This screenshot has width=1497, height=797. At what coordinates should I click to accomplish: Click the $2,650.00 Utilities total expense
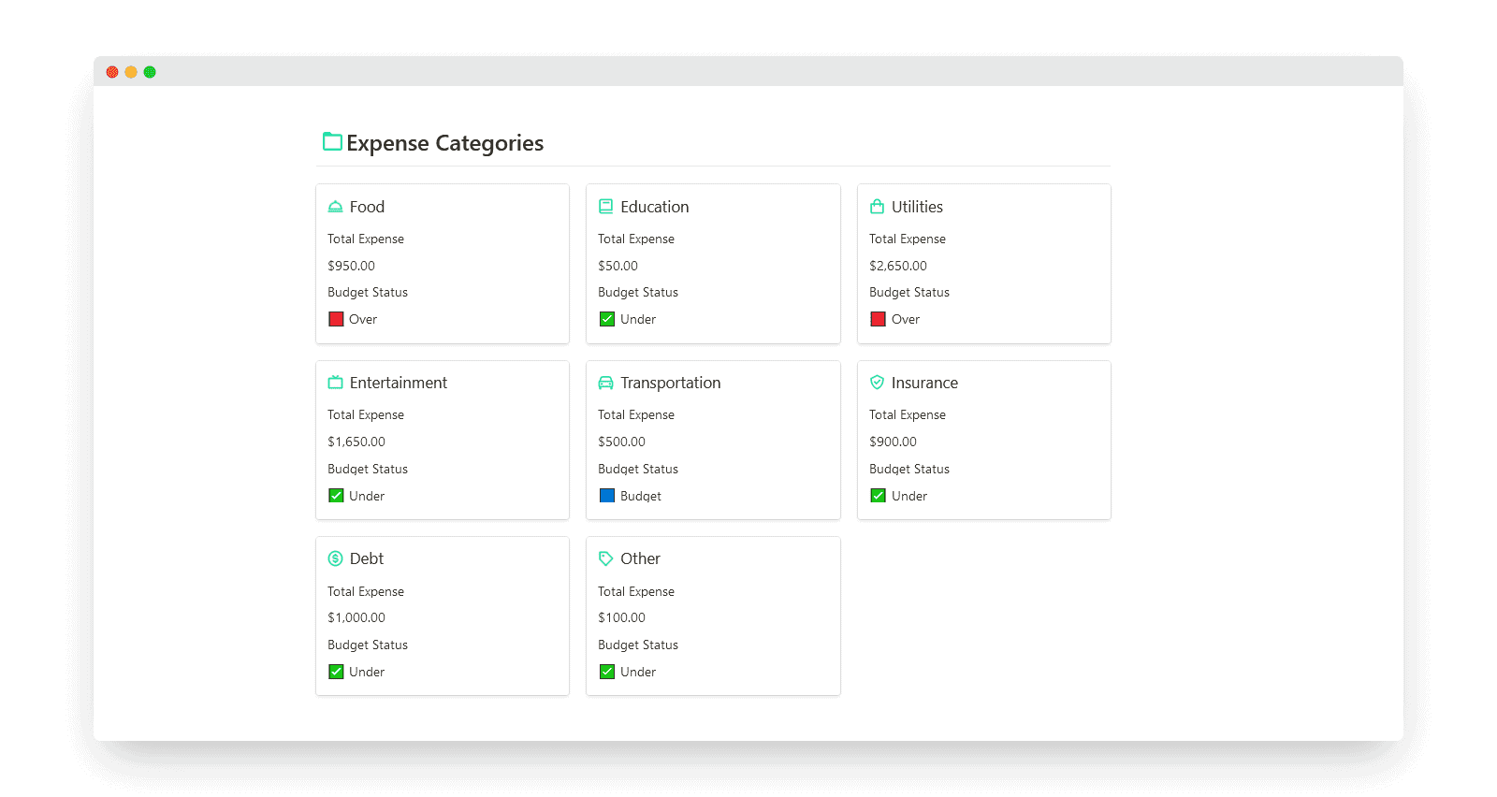coord(898,266)
